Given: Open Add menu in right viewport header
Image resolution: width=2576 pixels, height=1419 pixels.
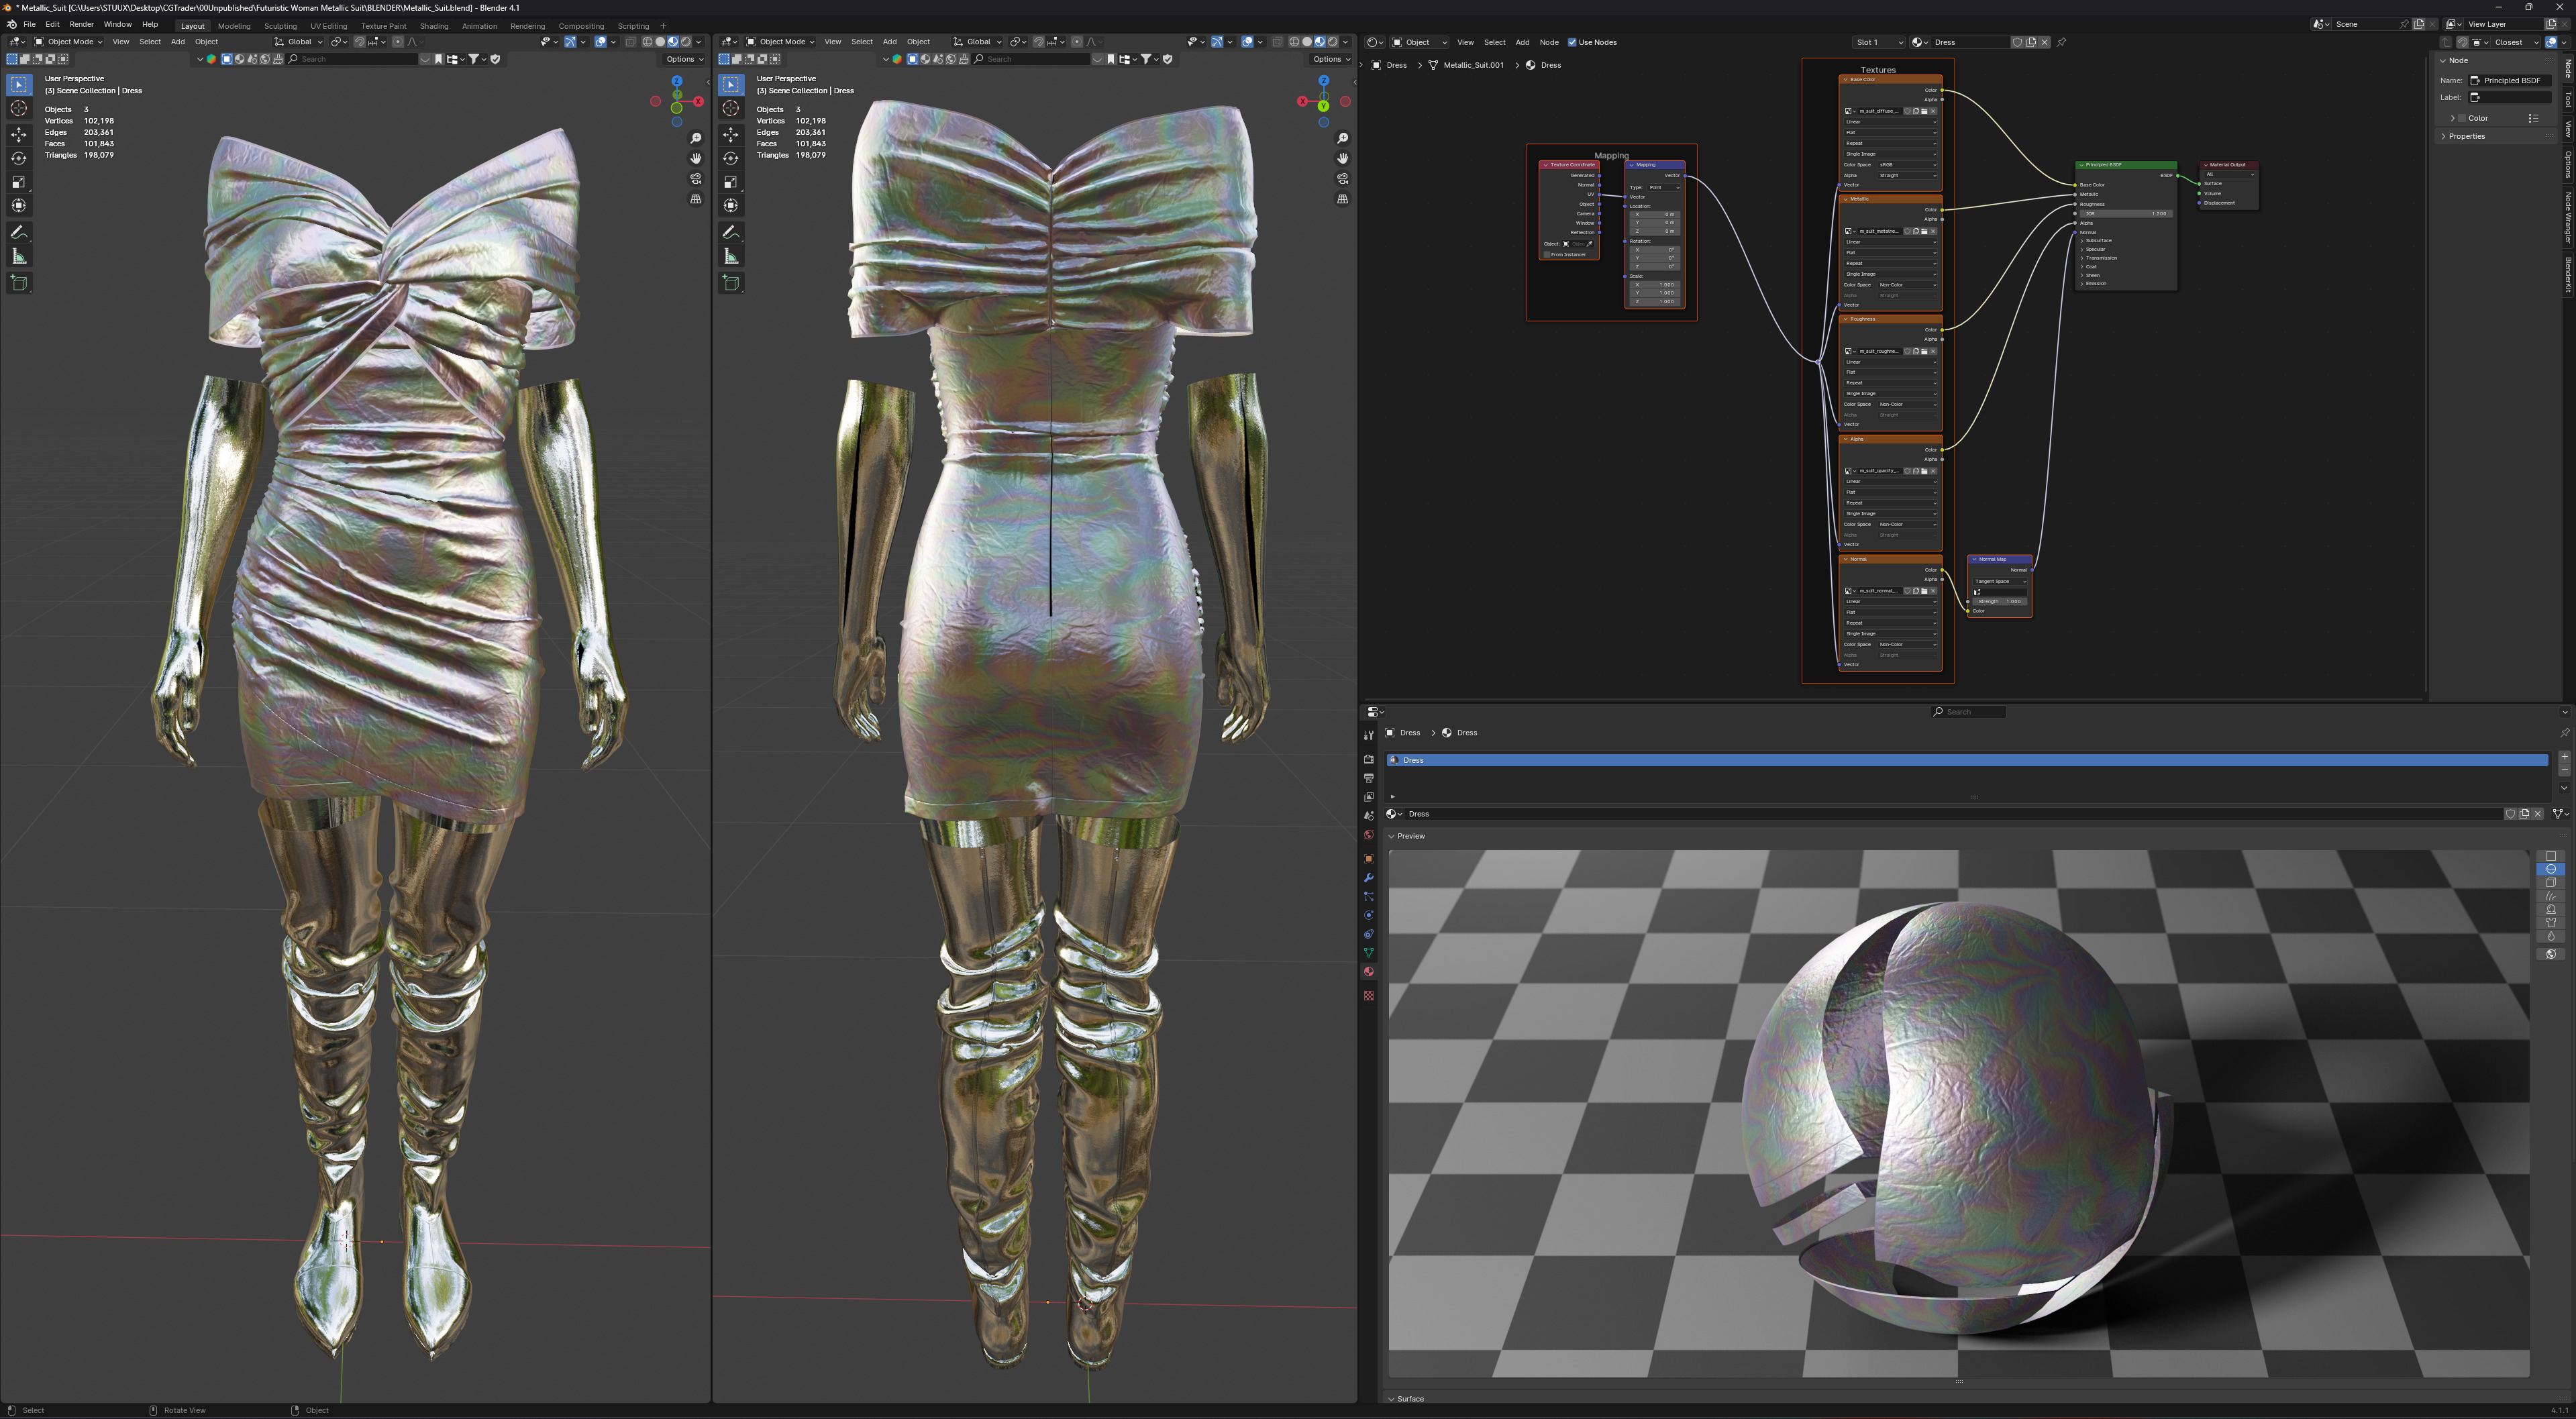Looking at the screenshot, I should coord(889,42).
